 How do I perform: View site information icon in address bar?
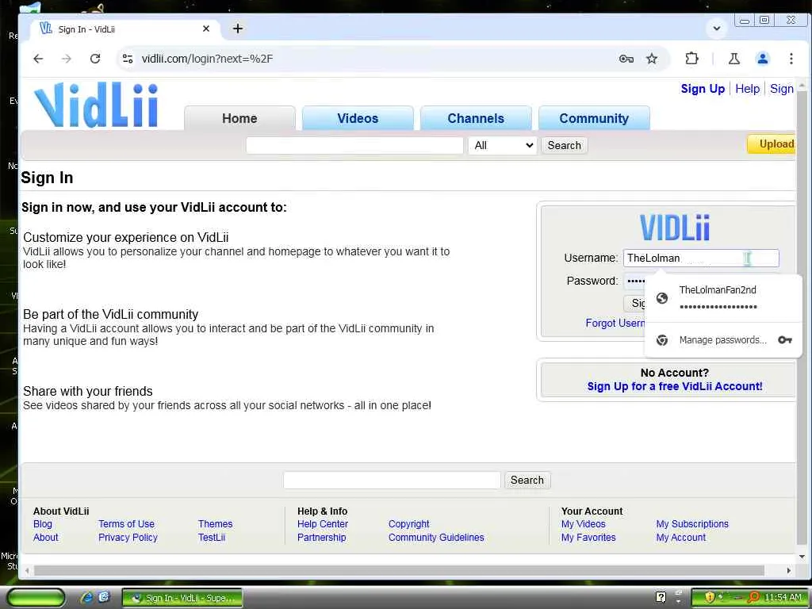[128, 59]
